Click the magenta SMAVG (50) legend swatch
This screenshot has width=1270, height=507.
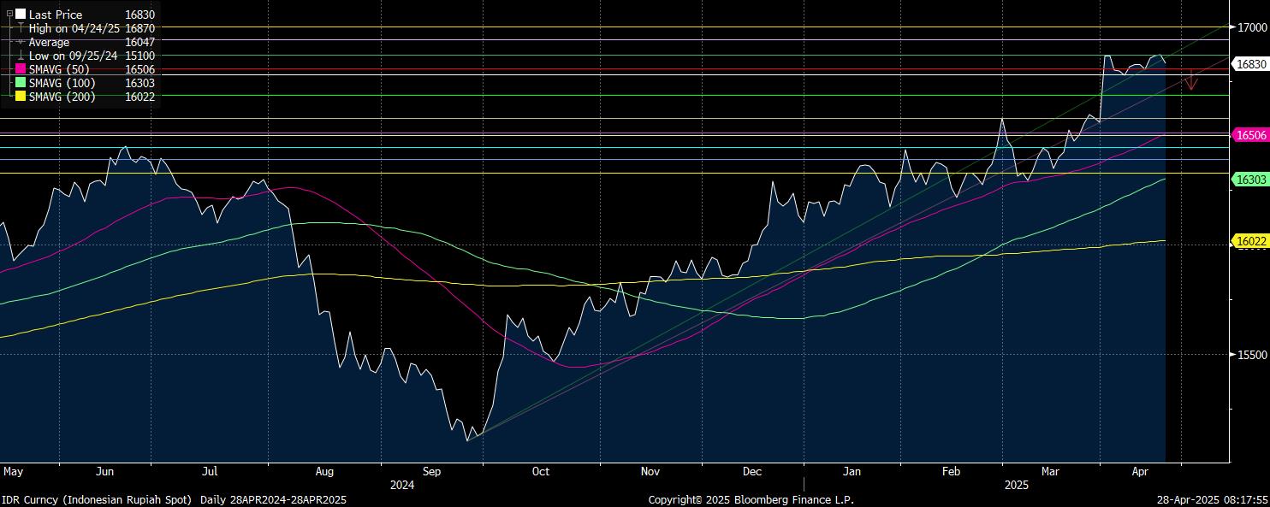tap(21, 69)
